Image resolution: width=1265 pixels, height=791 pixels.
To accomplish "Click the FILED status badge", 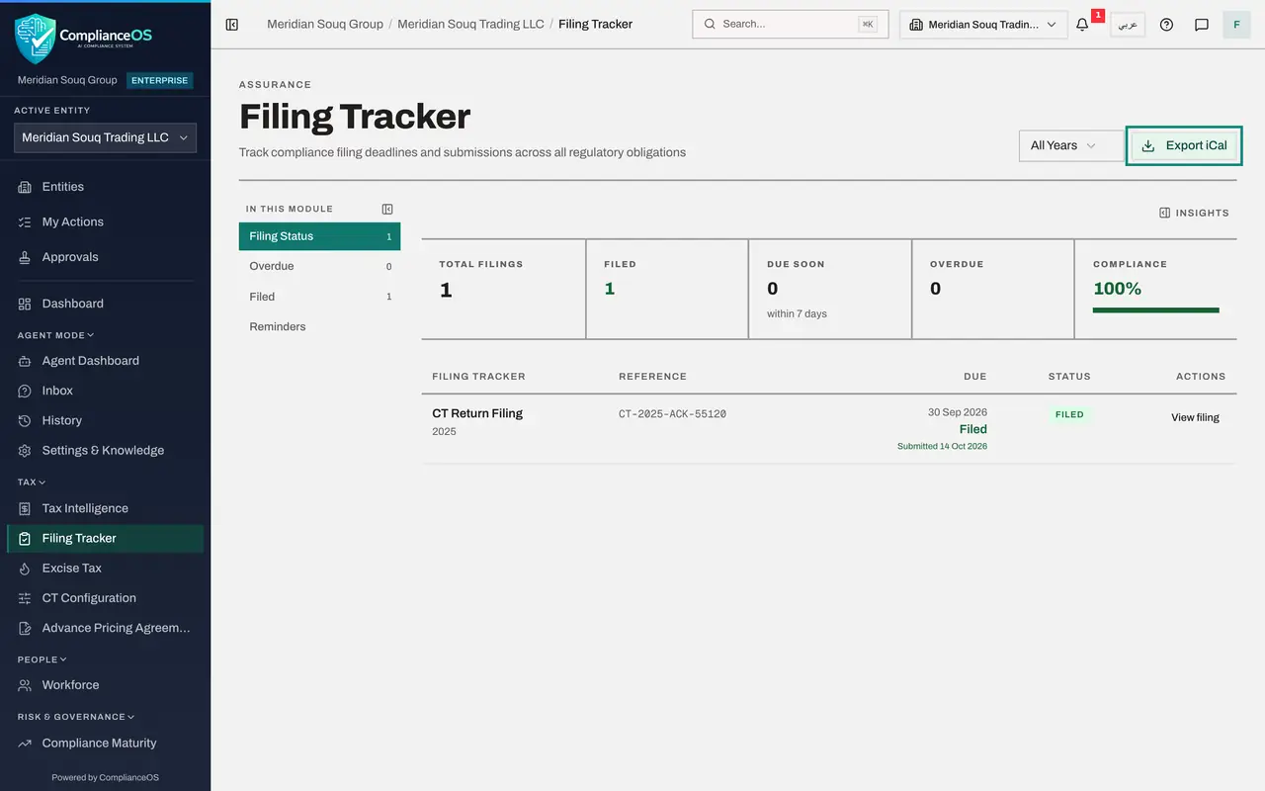I will [x=1069, y=414].
